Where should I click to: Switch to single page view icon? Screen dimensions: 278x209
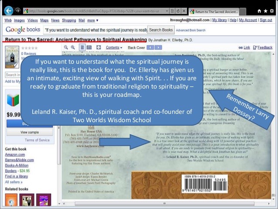click(82, 48)
